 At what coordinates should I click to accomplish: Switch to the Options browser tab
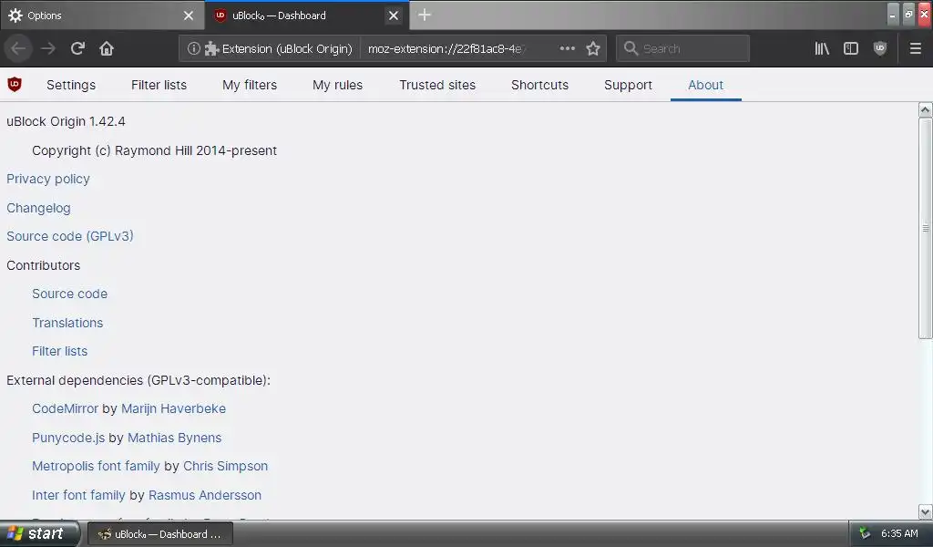102,15
